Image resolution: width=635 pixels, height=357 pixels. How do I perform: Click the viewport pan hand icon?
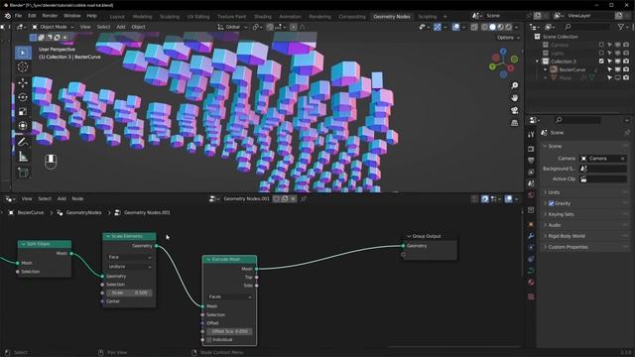(514, 98)
